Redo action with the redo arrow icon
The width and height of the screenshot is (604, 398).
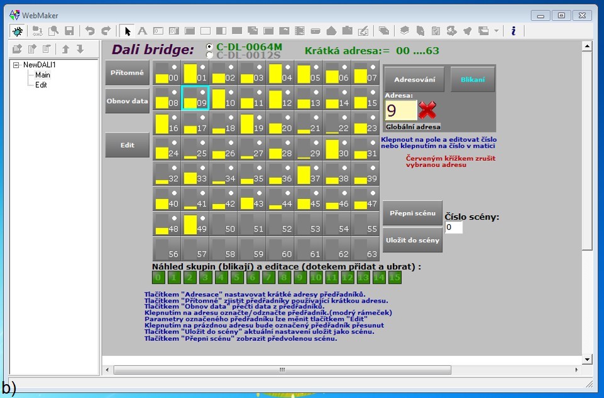[x=106, y=31]
